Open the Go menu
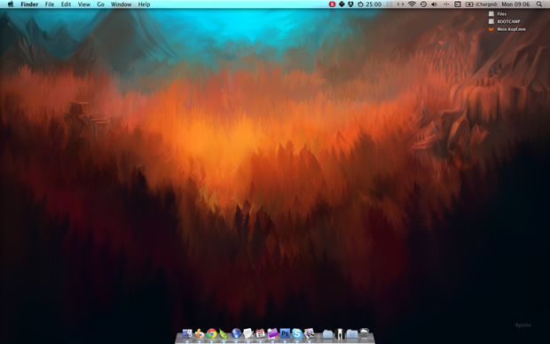The height and width of the screenshot is (344, 550). coord(100,4)
